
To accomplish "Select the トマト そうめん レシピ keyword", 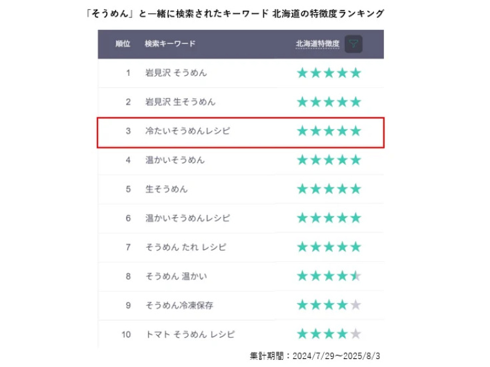I will (x=190, y=334).
